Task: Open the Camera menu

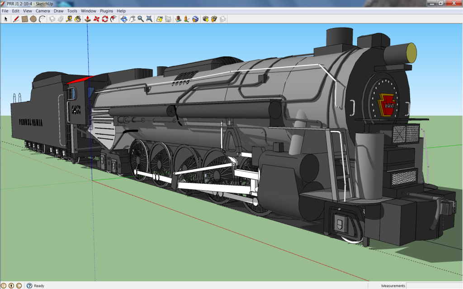Action: pos(43,11)
